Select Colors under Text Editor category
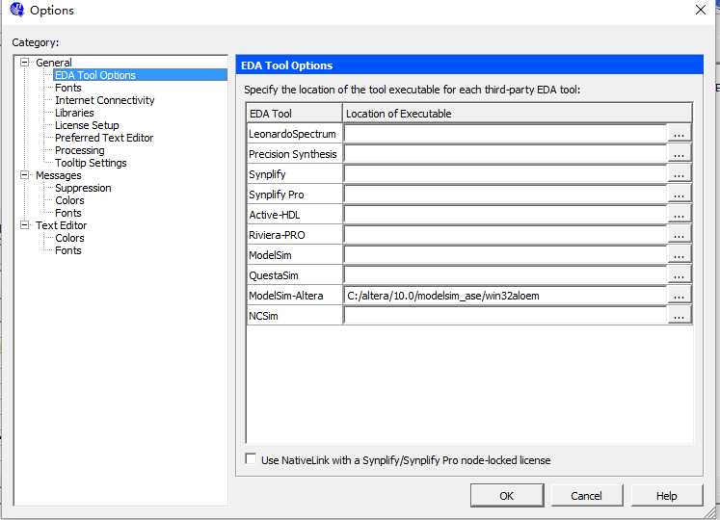Viewport: 720px width, 520px height. (x=69, y=238)
